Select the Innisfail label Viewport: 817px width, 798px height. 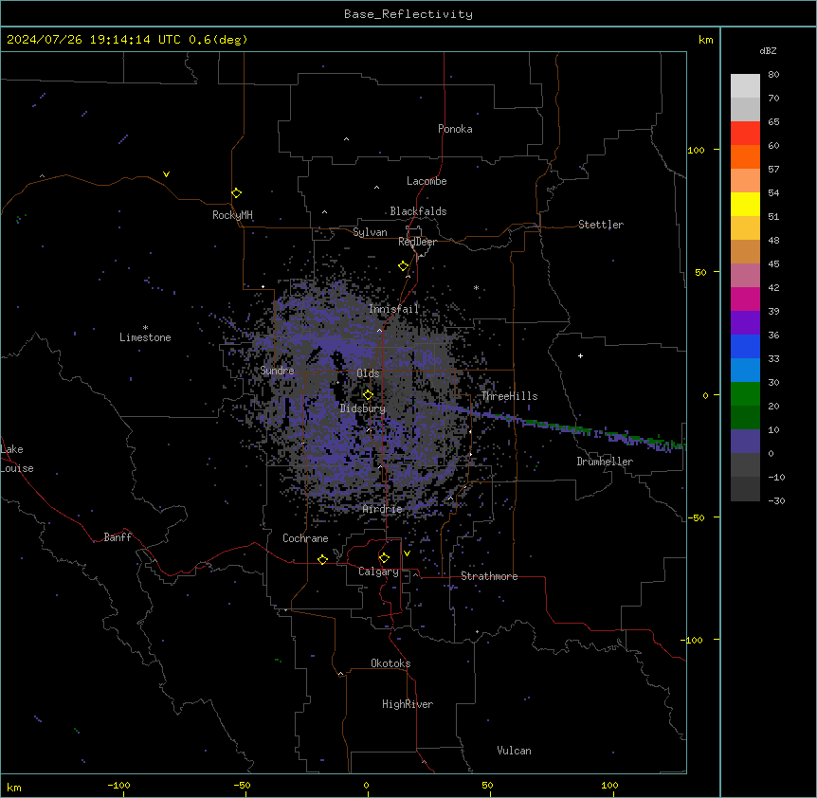coord(394,309)
